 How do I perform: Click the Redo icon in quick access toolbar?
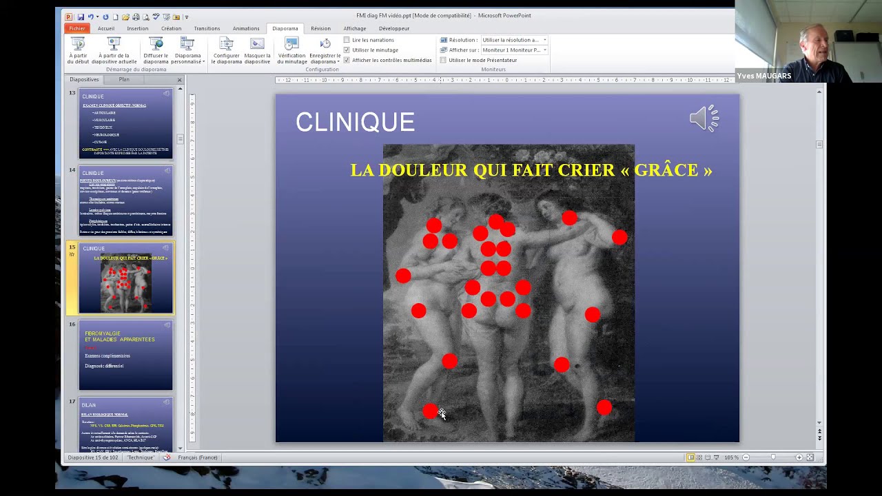pos(105,17)
